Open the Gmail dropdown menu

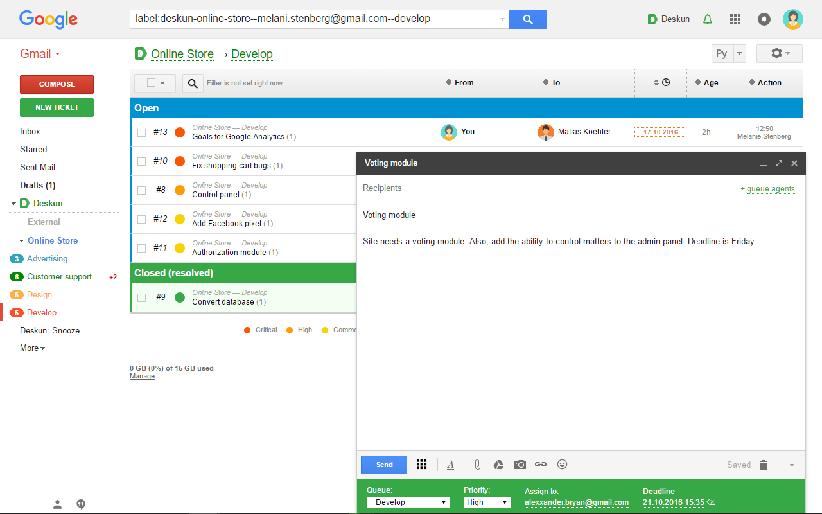[40, 54]
